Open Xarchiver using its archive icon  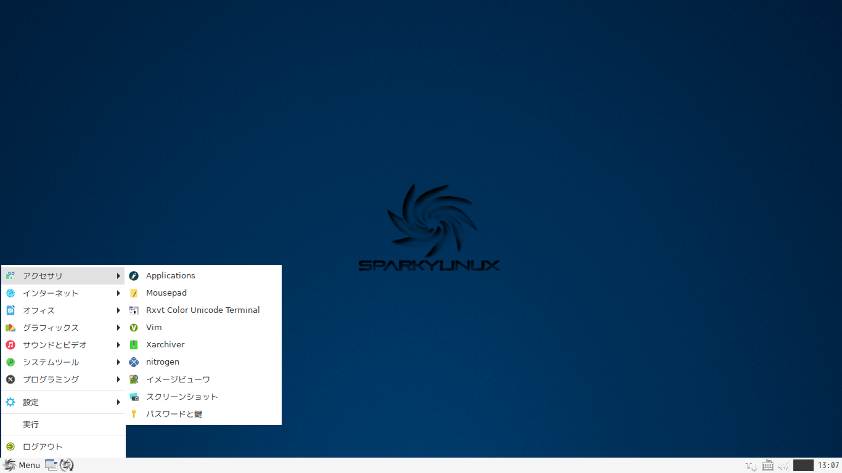[x=134, y=345]
